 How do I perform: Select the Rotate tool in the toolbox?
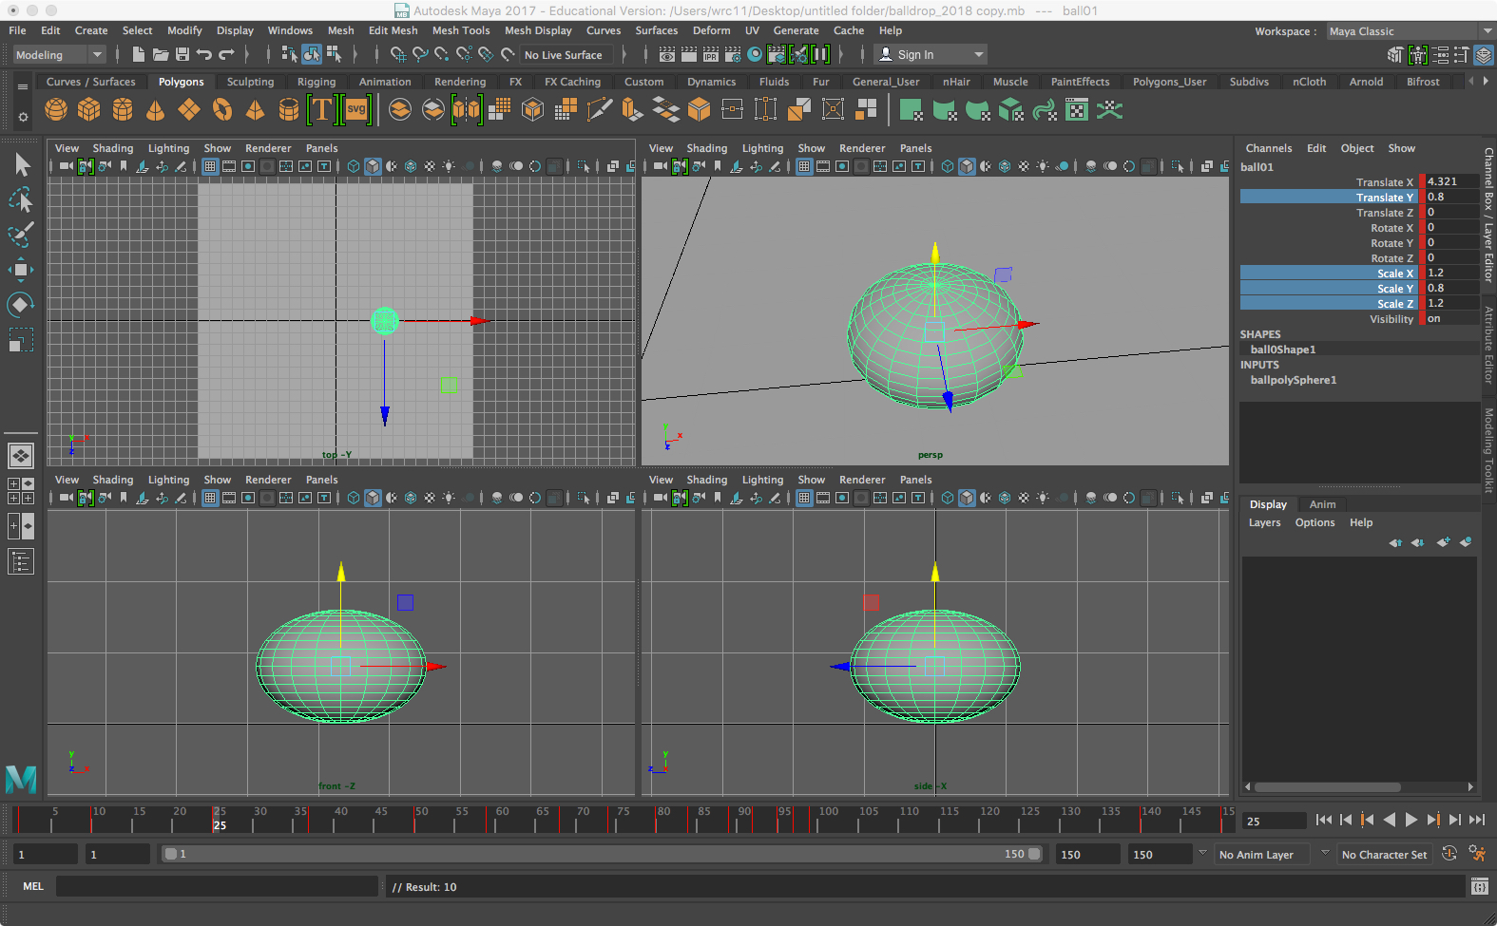[21, 305]
